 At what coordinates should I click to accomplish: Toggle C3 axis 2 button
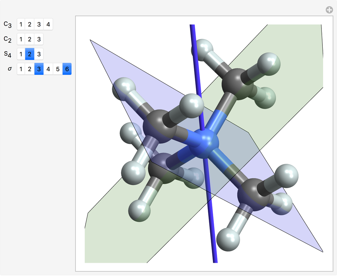coord(30,24)
